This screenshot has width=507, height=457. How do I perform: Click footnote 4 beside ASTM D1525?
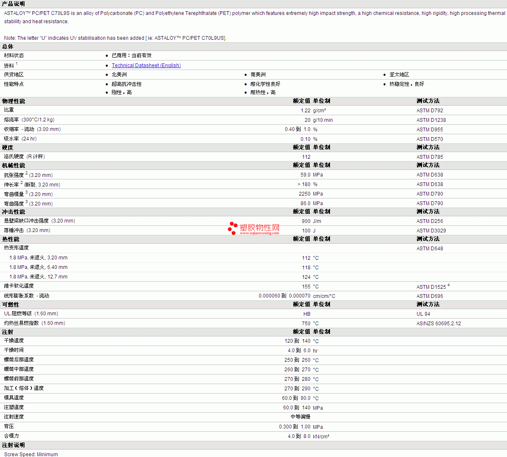[x=449, y=285]
